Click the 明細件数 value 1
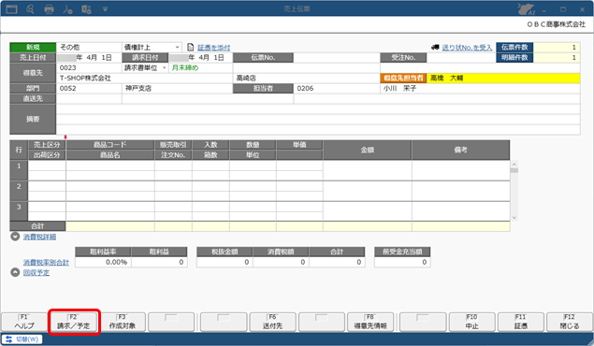The height and width of the screenshot is (346, 594). (x=557, y=58)
